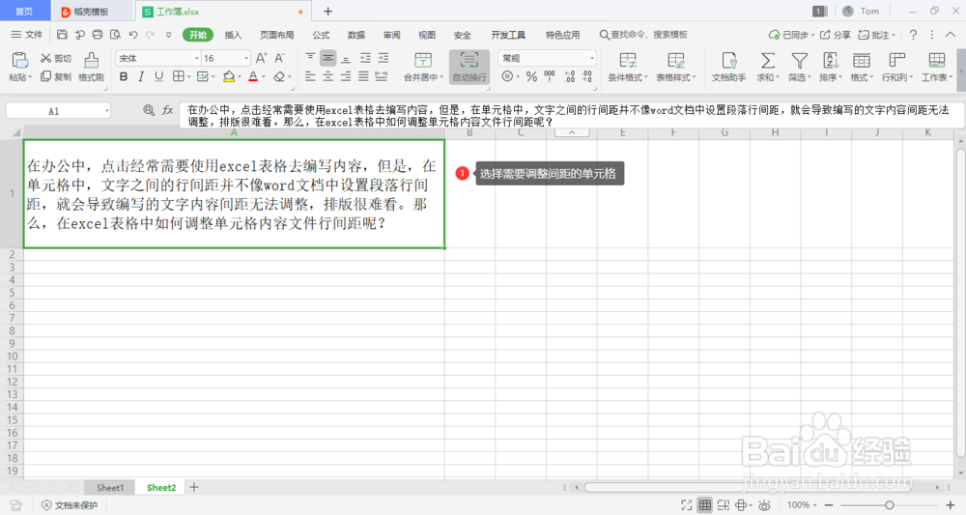Click 分享 share button
Screen dimensions: 966x515
click(835, 35)
